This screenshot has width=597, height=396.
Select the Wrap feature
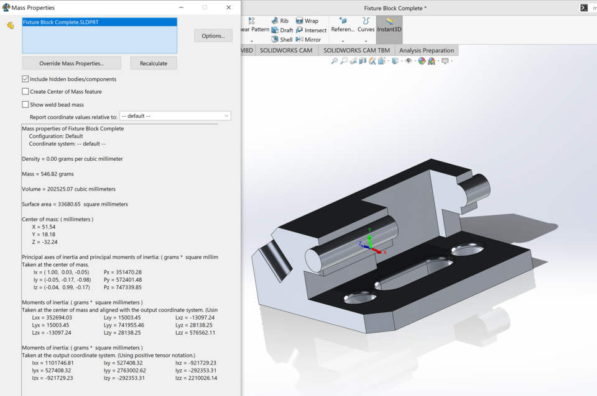coord(308,20)
